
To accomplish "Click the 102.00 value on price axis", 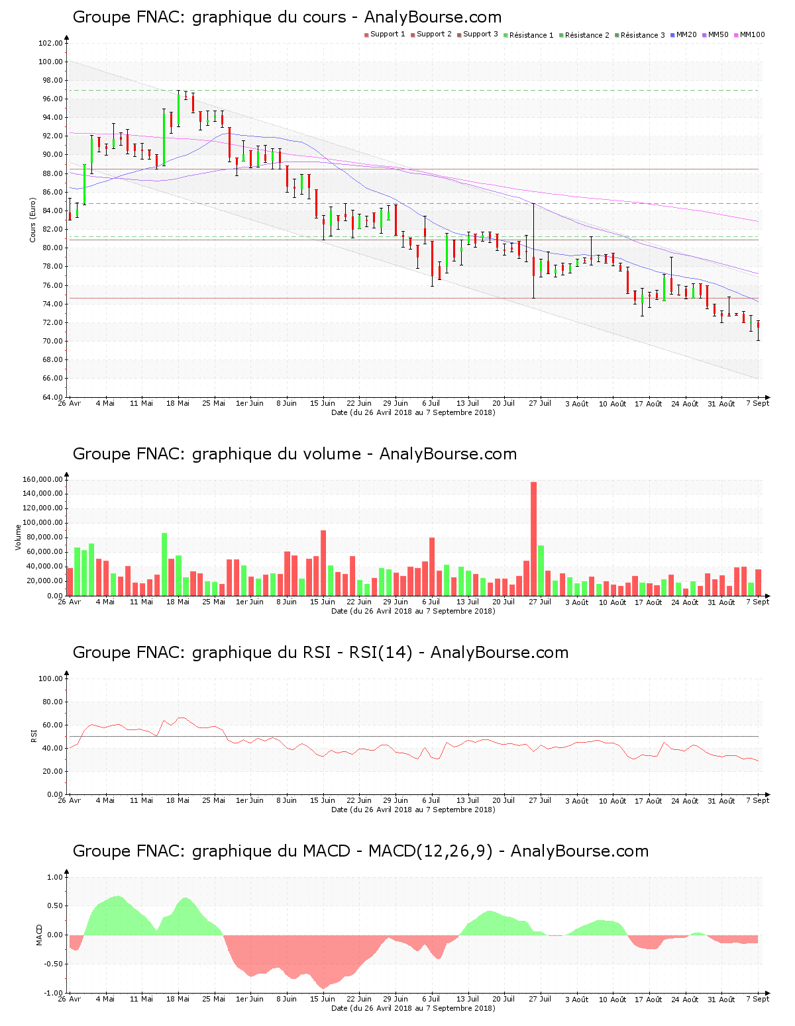I will click(51, 43).
